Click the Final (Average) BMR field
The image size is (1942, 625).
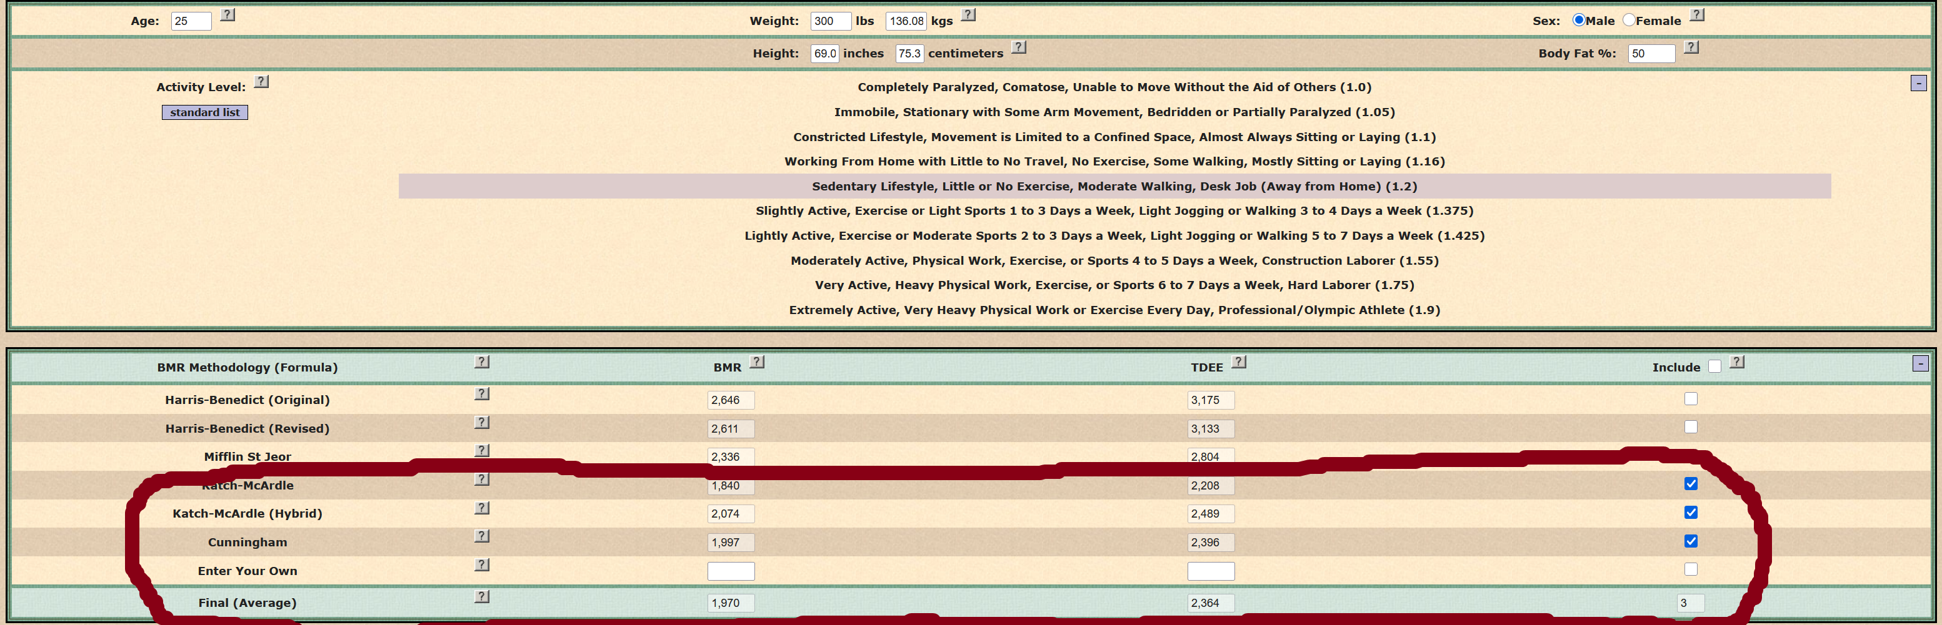pyautogui.click(x=731, y=603)
